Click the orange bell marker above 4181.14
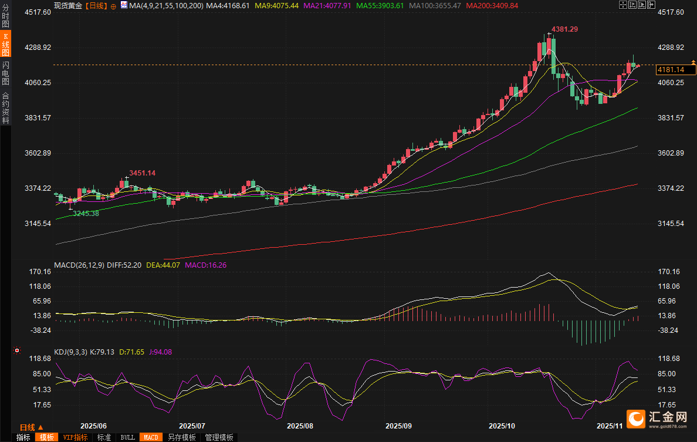The width and height of the screenshot is (697, 442). 693,62
